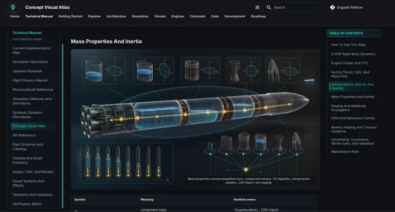Jump to Aerodynamics, Max-Q, And Stability section

pos(352,87)
